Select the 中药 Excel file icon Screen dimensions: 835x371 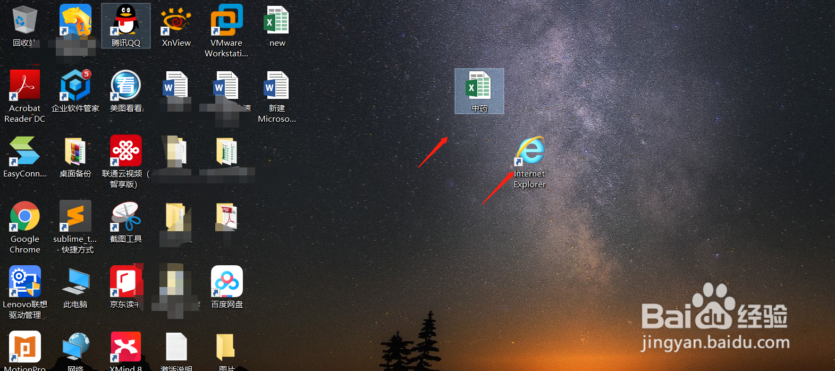(479, 91)
